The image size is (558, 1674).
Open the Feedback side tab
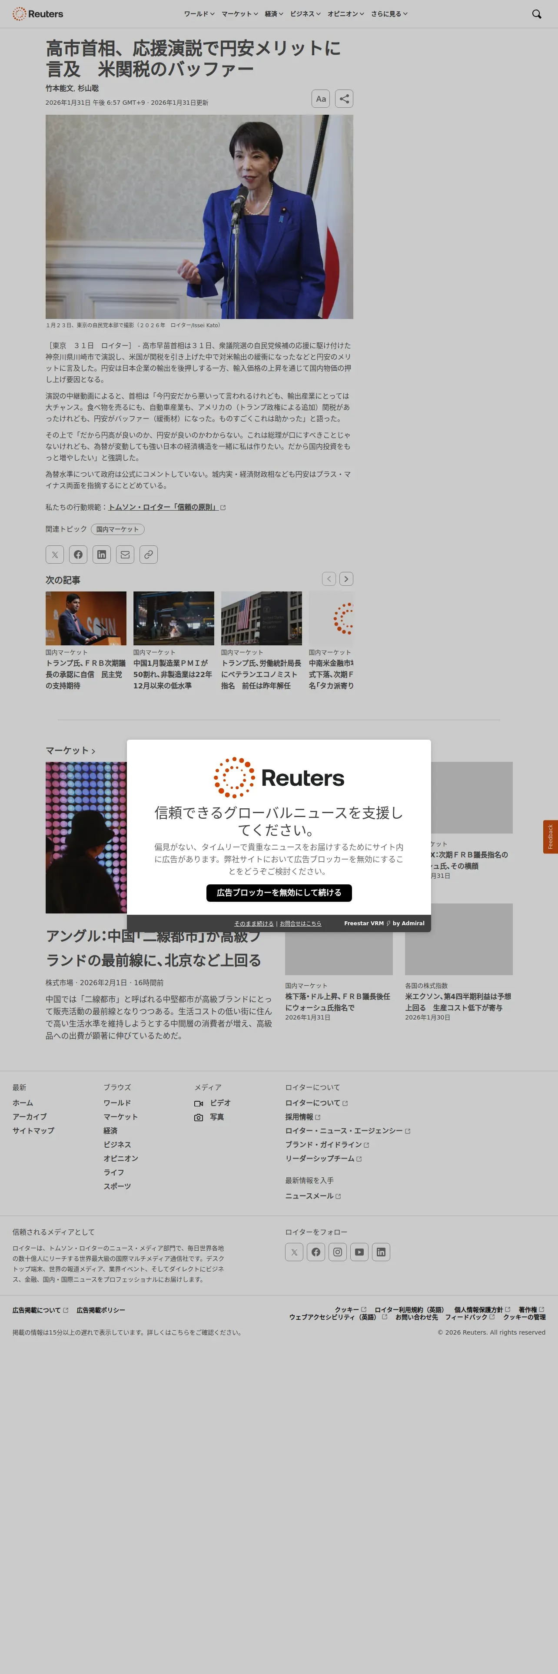(550, 837)
